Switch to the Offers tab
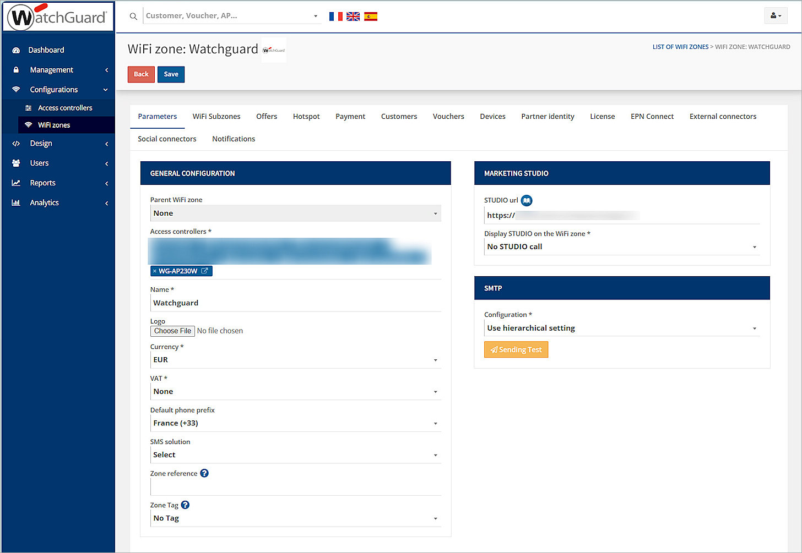 [x=267, y=116]
